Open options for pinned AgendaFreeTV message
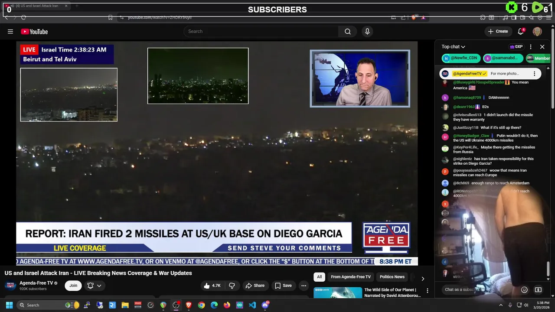555x312 pixels. coord(534,74)
